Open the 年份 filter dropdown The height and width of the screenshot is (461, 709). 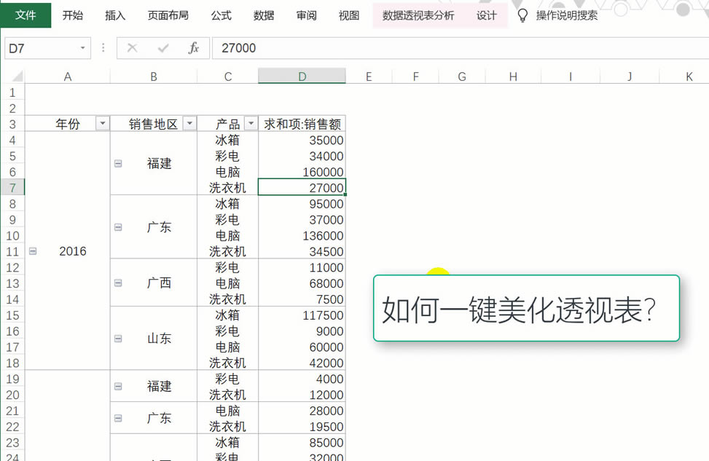point(101,123)
